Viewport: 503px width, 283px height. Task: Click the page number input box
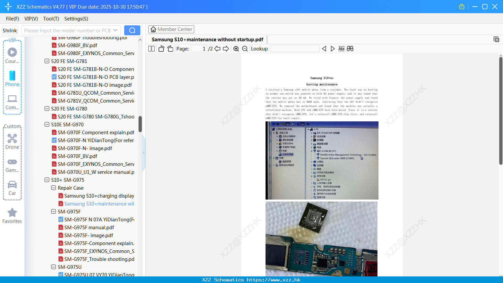(x=199, y=48)
